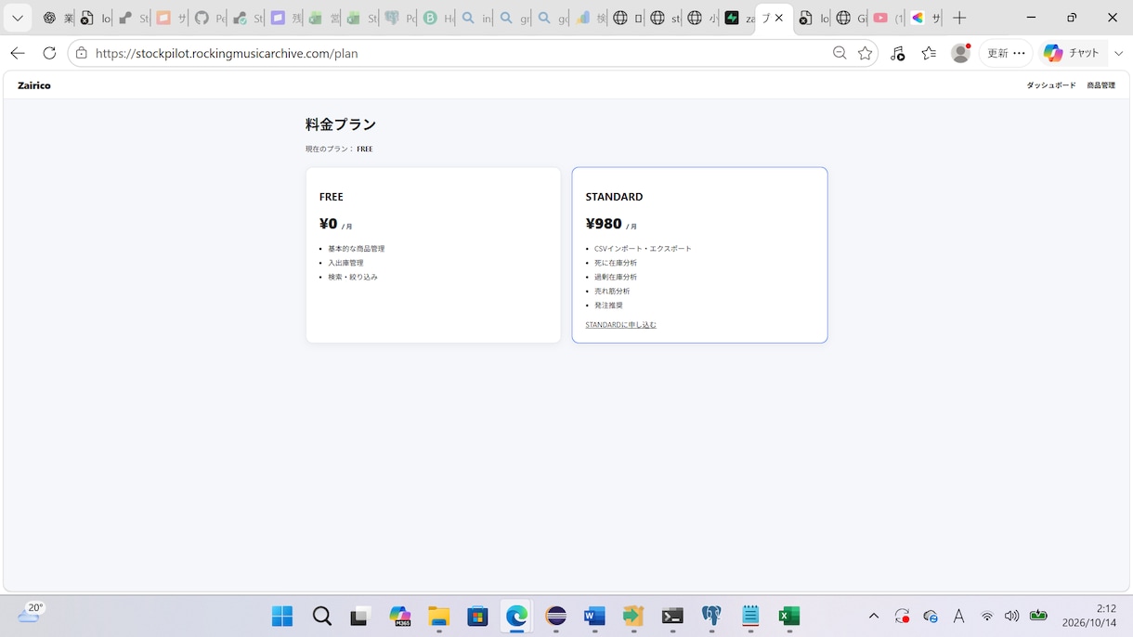Click the 検索・絞り込み feature item
Viewport: 1133px width, 637px height.
(353, 277)
